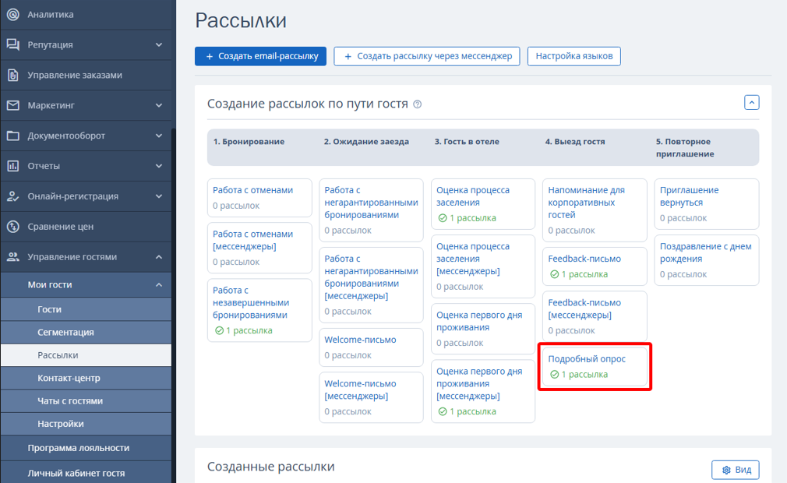This screenshot has height=483, width=787.
Task: Click the Вид button with gear
Action: point(736,470)
